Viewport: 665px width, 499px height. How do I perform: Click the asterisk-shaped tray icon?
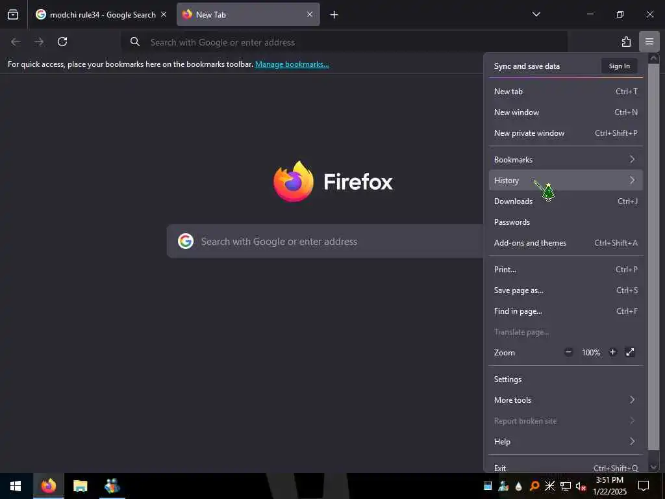(x=549, y=486)
